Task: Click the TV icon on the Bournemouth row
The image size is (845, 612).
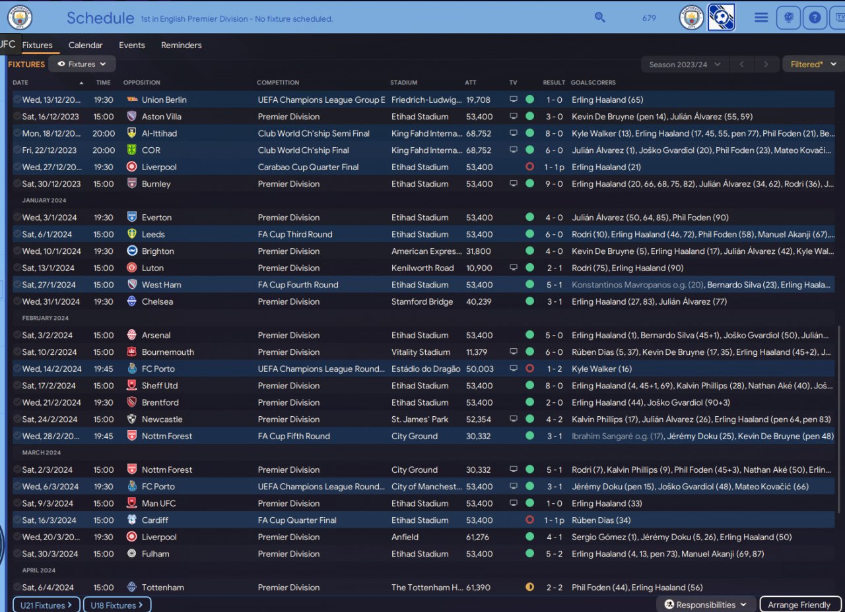Action: [514, 352]
